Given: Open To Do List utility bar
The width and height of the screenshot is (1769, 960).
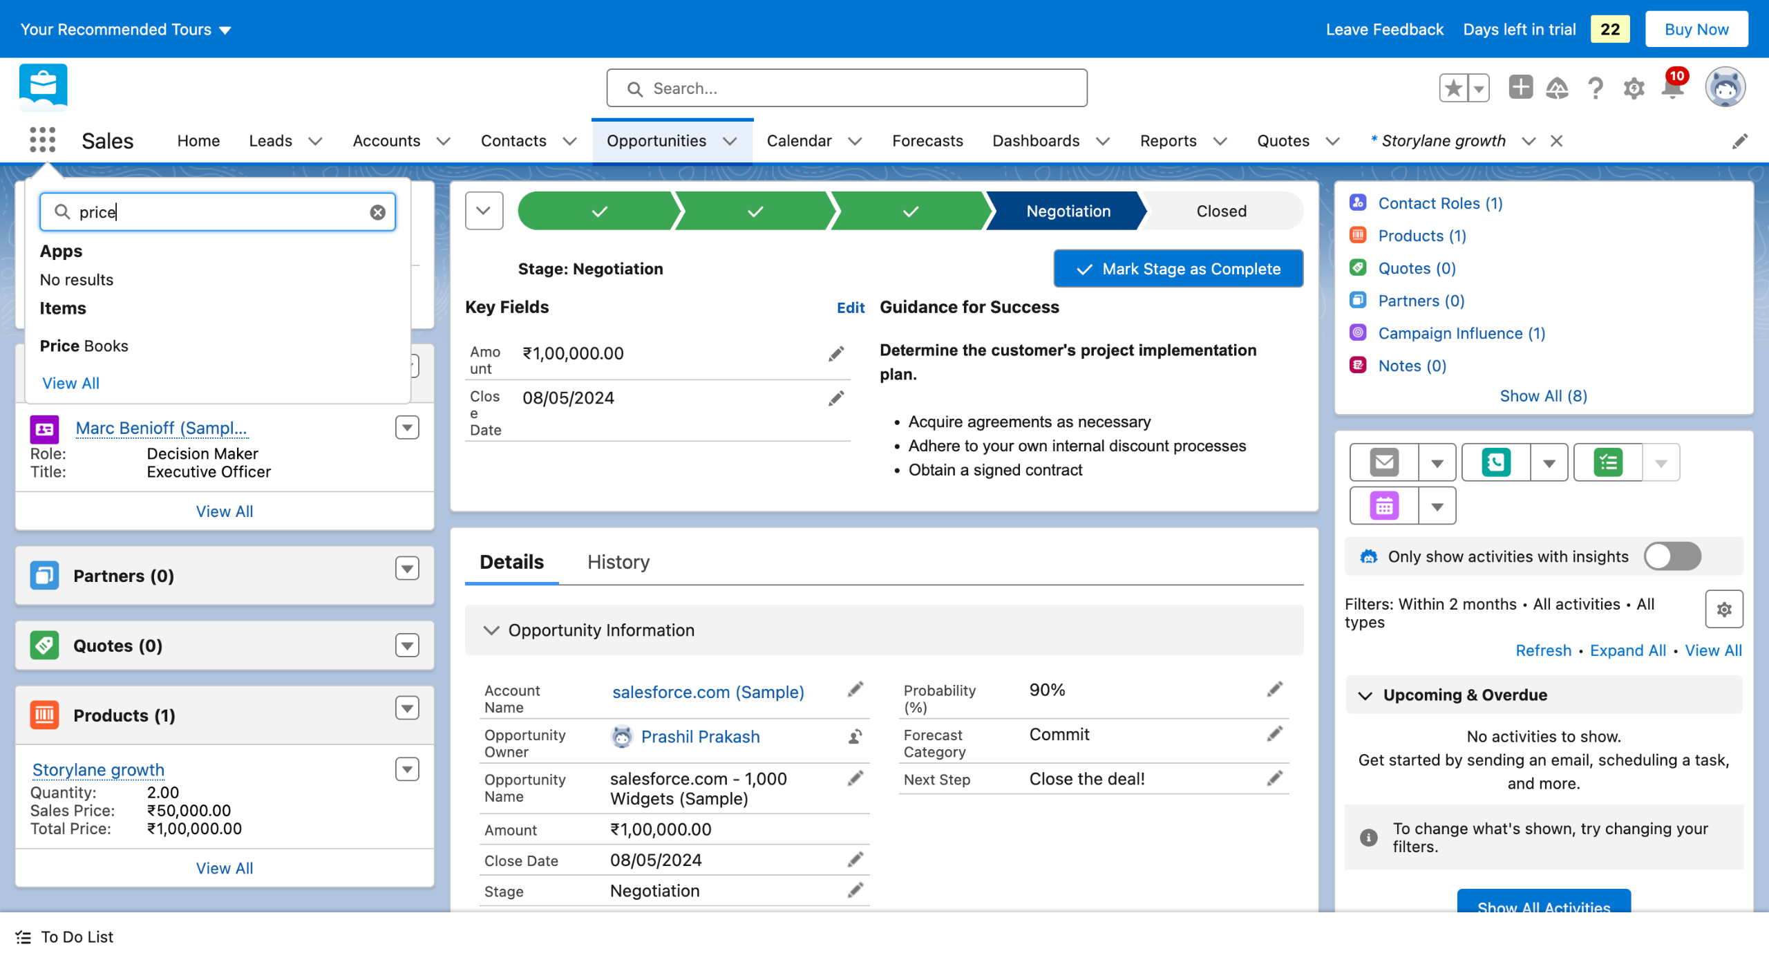Looking at the screenshot, I should tap(64, 937).
